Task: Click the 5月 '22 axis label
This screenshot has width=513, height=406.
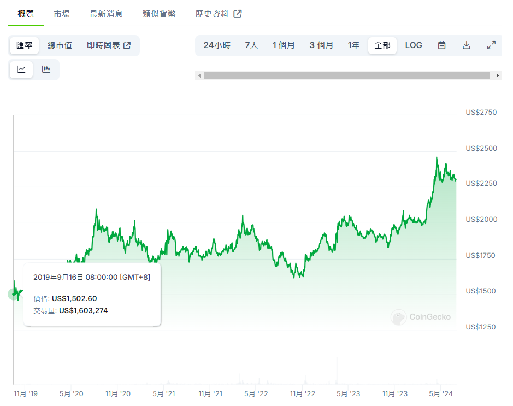Action: click(256, 393)
